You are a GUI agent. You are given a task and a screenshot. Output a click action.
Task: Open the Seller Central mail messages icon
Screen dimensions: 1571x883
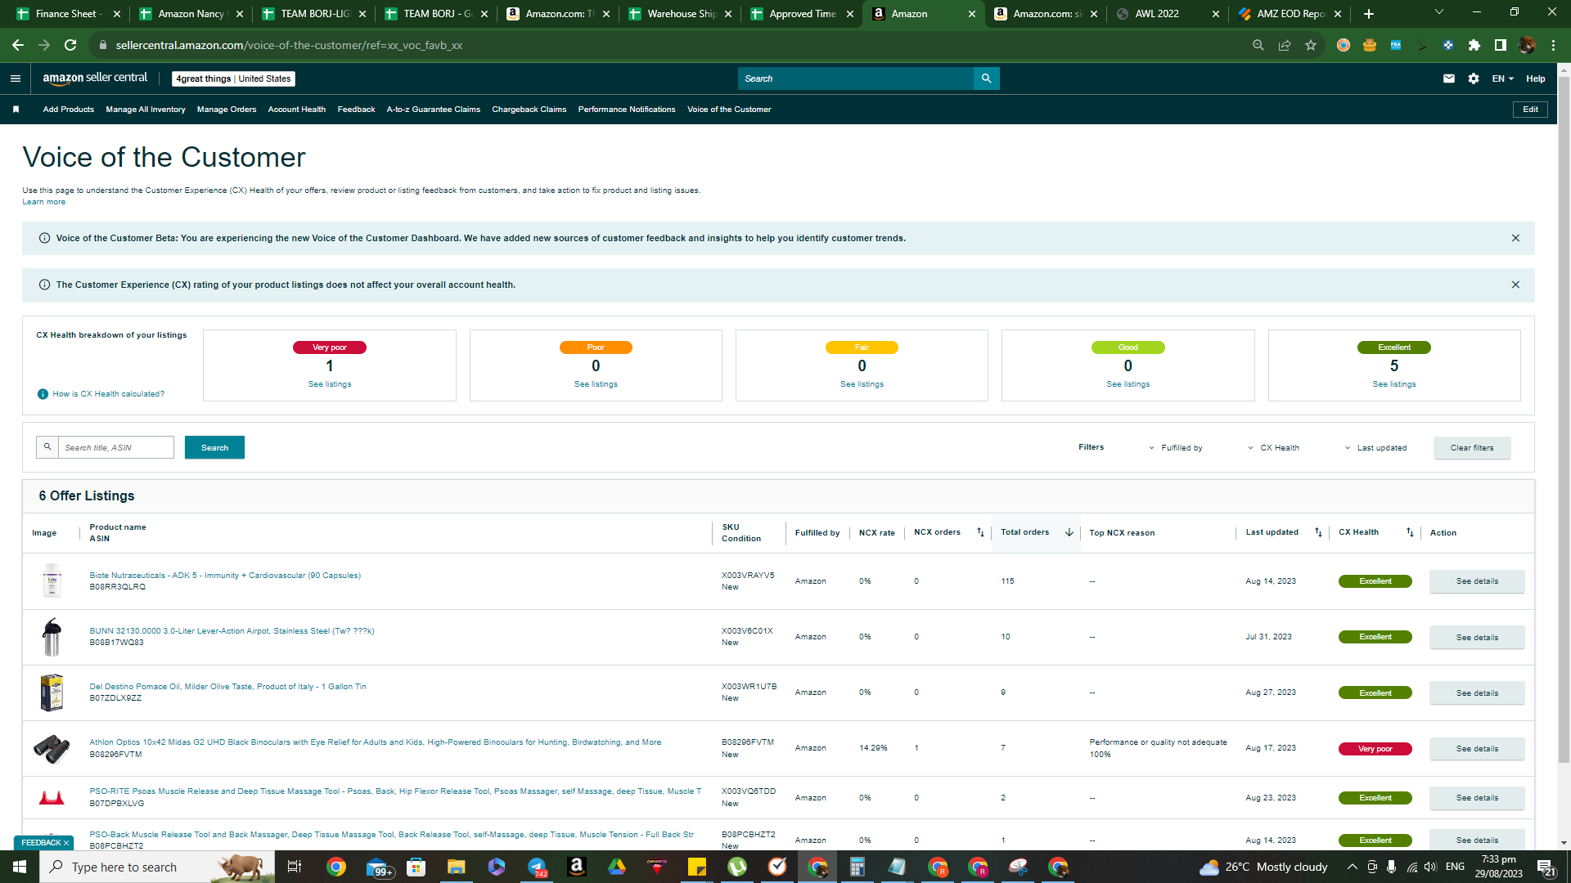(1449, 78)
